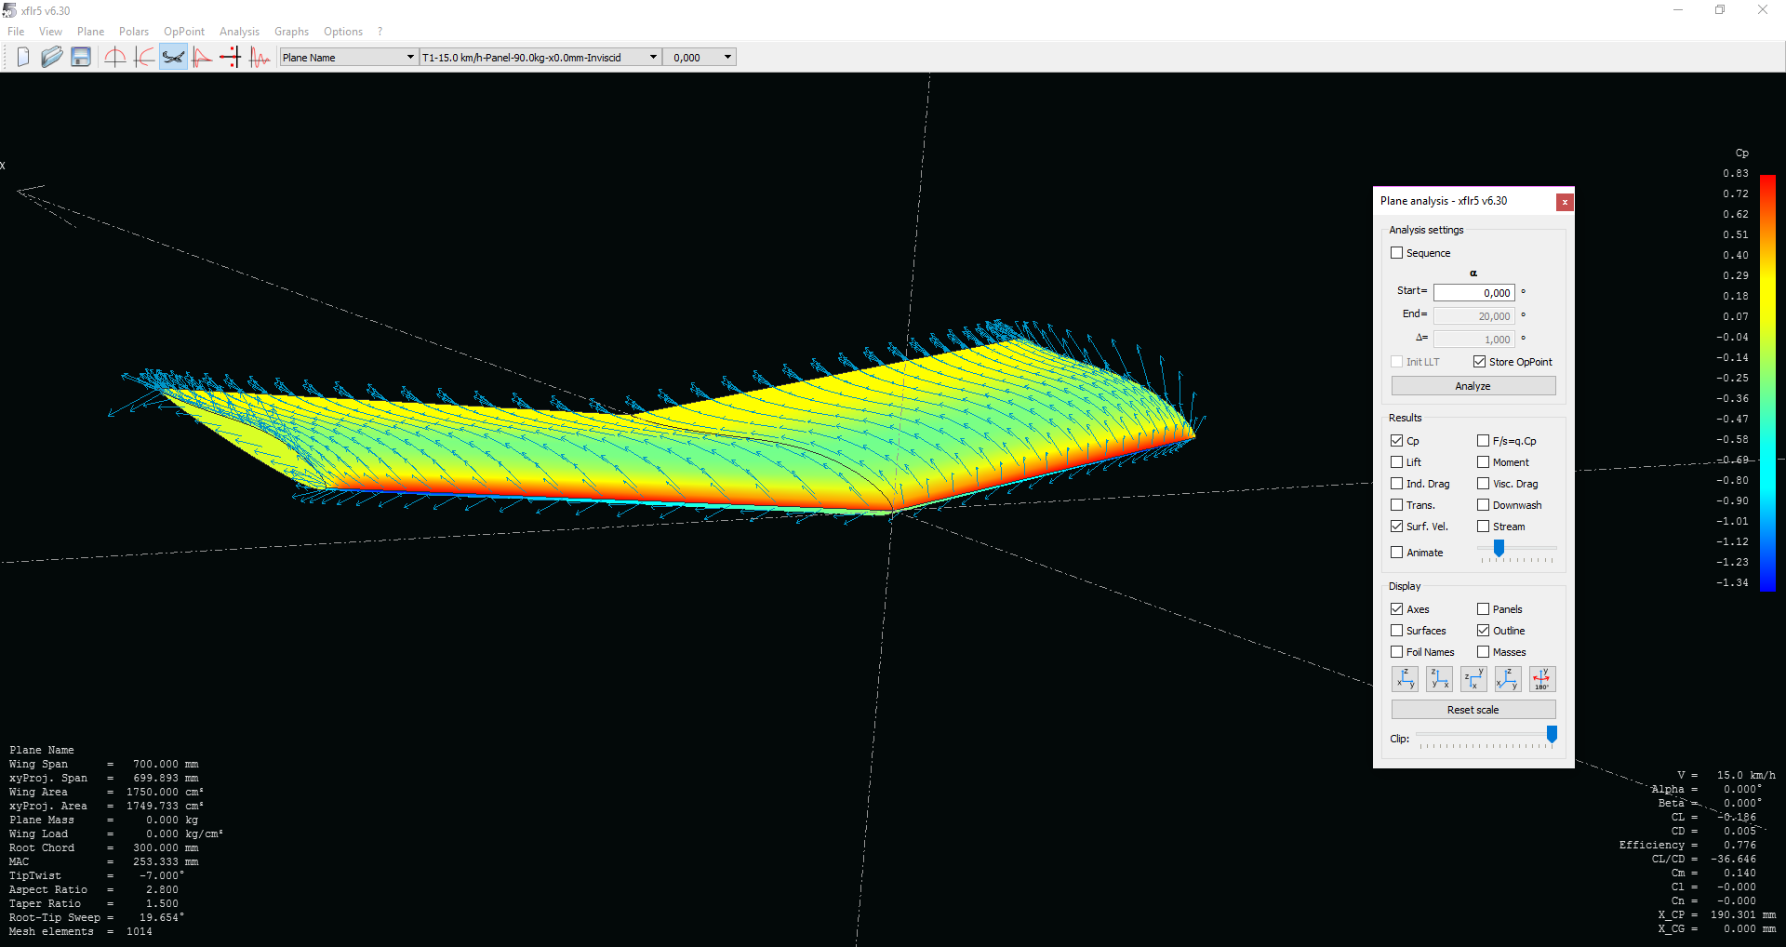Open the stability oscillation graph icon in the toolbar
The width and height of the screenshot is (1786, 947).
(260, 58)
